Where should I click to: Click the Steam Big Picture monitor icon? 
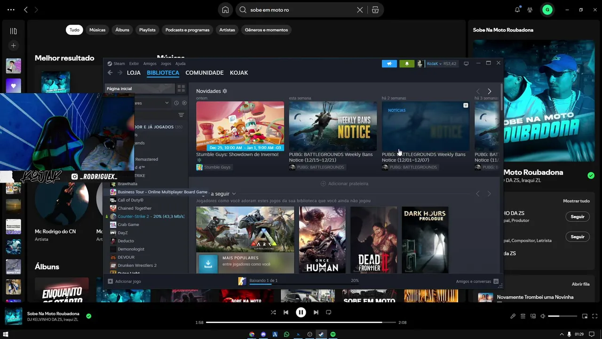click(466, 64)
